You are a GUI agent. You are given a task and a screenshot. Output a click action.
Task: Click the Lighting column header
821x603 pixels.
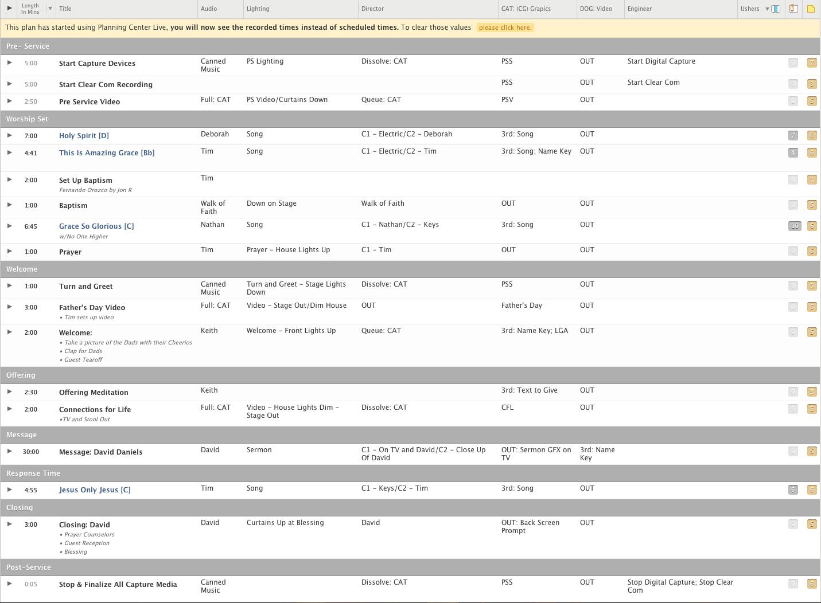point(258,9)
